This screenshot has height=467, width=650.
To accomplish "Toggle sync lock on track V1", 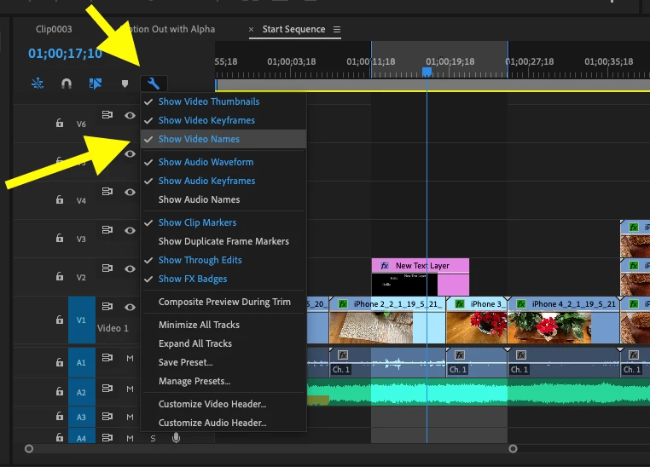I will (107, 307).
